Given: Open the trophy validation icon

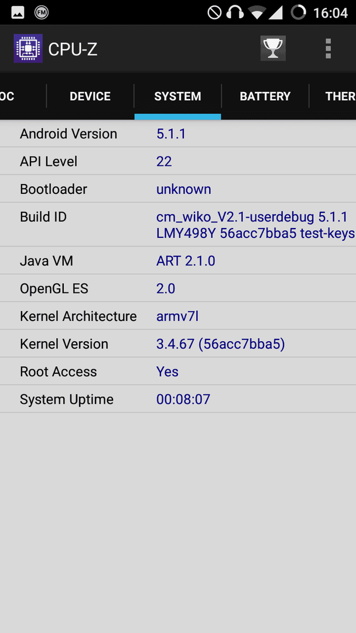Looking at the screenshot, I should 273,49.
